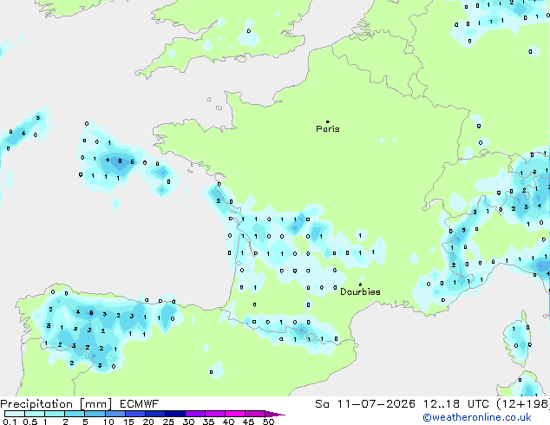Click the '15' legend scale value
Screen dimensions: 550x425
[128, 422]
